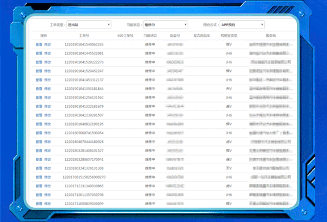
Task: Edit order 12201901041528222276 via 修改
Action: pos(48,62)
